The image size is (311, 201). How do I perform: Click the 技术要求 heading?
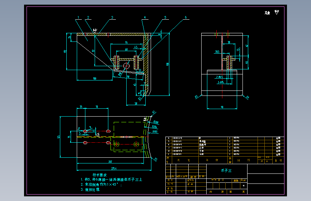click(100, 175)
